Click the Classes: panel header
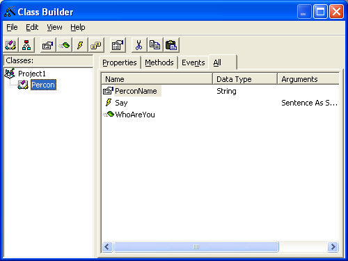The height and width of the screenshot is (261, 348). pos(48,60)
